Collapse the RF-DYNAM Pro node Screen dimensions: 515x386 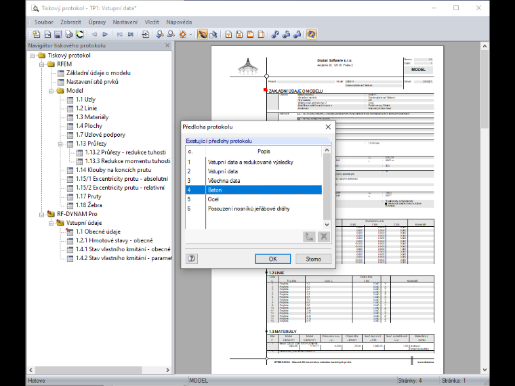point(42,215)
